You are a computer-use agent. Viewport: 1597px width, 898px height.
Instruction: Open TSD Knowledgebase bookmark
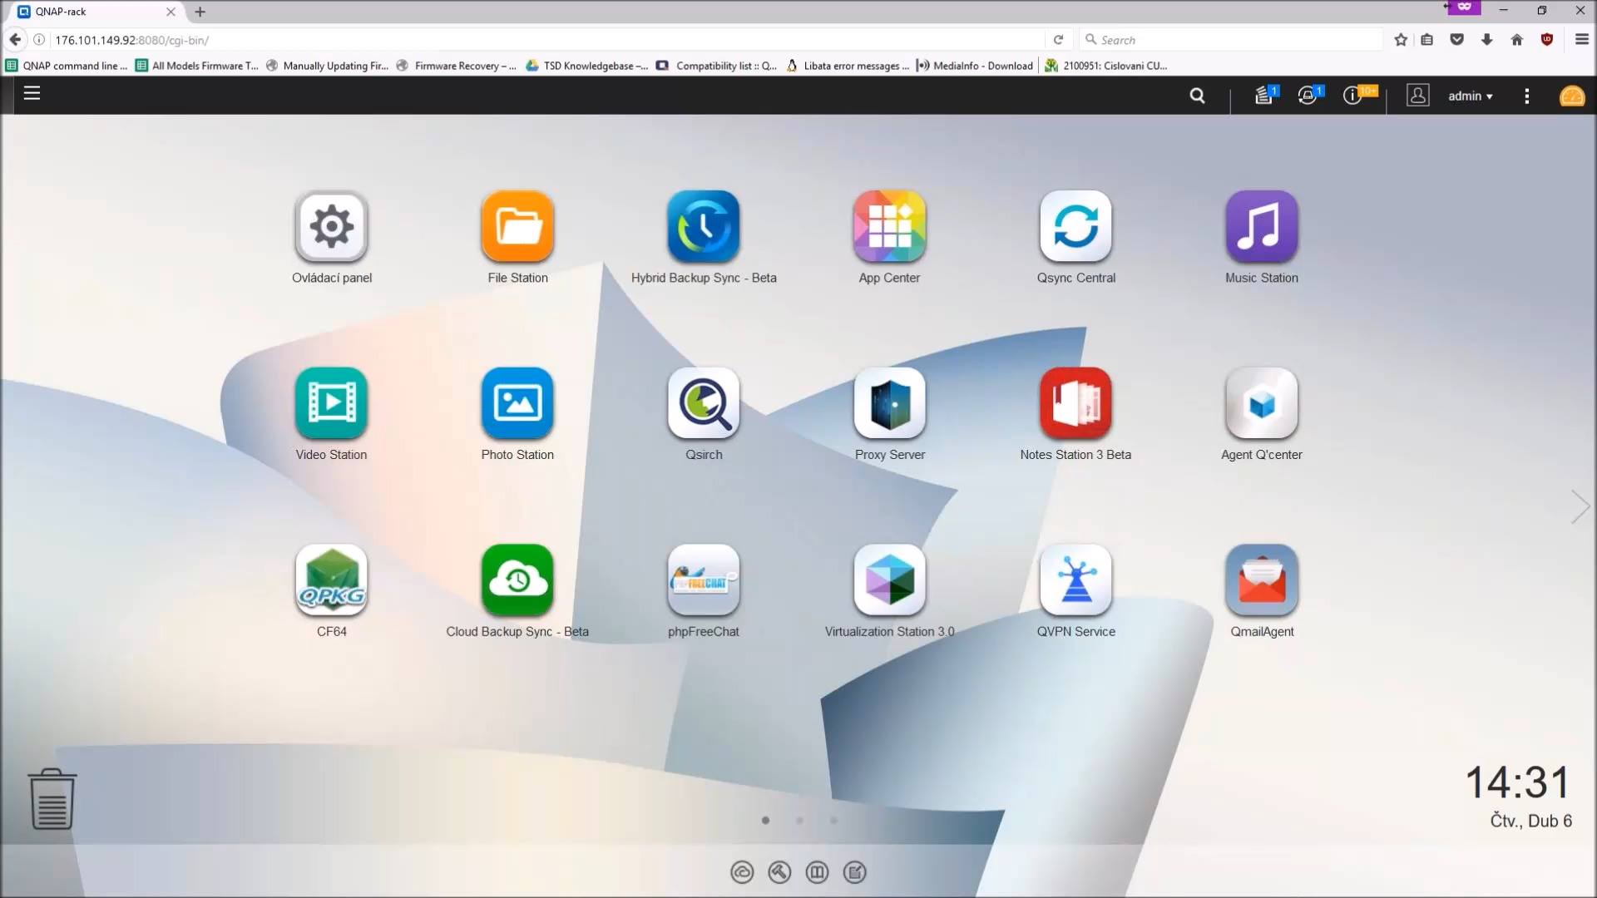click(586, 66)
